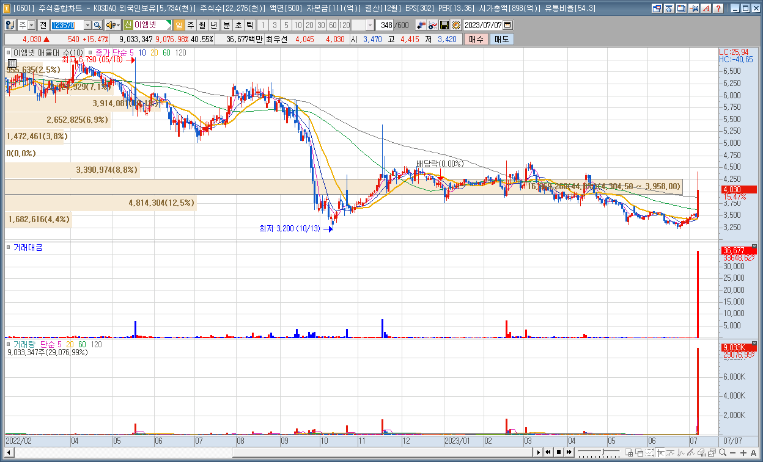Click the 최저 3,200 (10/13) low marker
This screenshot has width=763, height=462.
296,229
